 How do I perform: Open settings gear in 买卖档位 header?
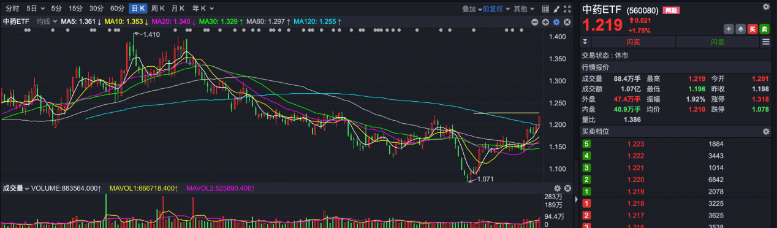pyautogui.click(x=766, y=132)
